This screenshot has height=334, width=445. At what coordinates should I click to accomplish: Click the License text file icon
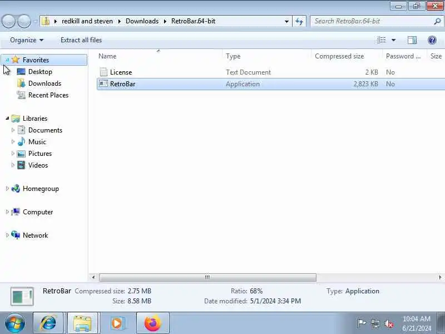click(x=103, y=72)
